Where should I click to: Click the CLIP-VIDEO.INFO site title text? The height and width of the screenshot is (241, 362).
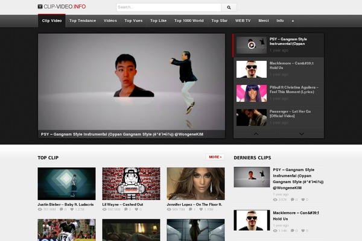pos(65,7)
